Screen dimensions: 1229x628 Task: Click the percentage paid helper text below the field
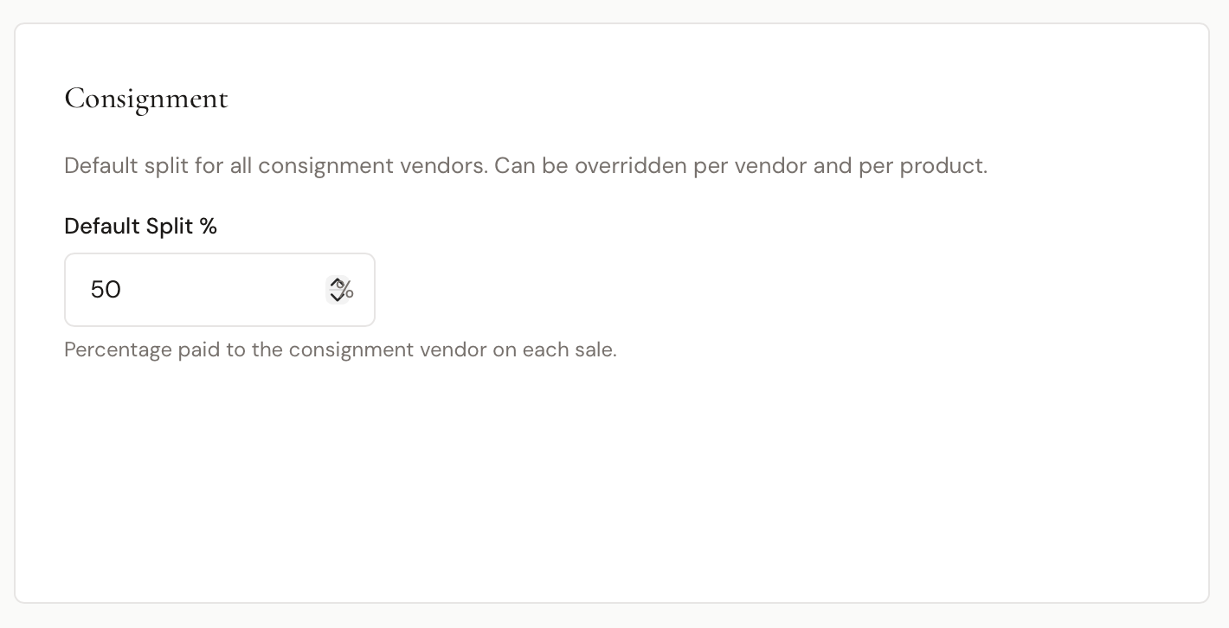[340, 349]
